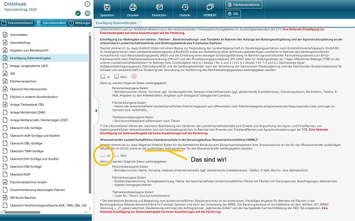Click the green checkmark status icon

point(78,14)
